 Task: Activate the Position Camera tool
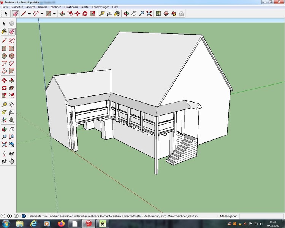pyautogui.click(x=4, y=154)
